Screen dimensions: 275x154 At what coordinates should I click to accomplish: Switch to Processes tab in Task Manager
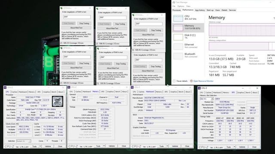tap(177, 10)
